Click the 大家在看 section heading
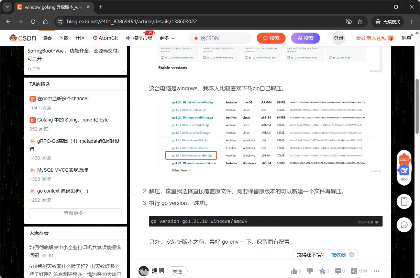Image resolution: width=420 pixels, height=278 pixels. 39,233
